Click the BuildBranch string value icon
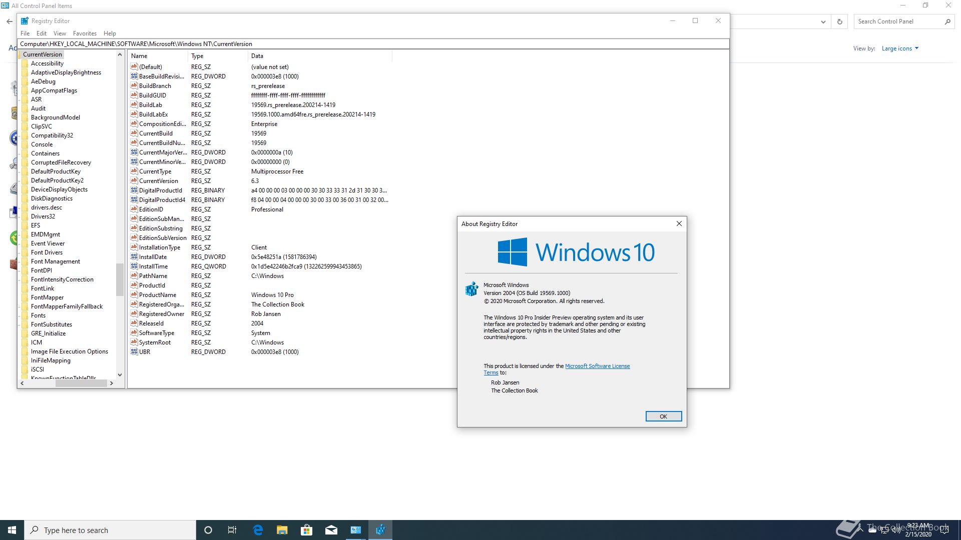961x540 pixels. click(134, 85)
